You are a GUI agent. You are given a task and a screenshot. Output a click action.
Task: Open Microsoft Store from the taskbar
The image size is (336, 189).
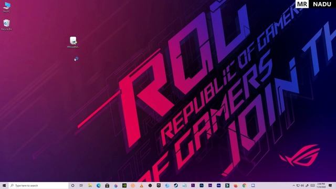click(107, 185)
